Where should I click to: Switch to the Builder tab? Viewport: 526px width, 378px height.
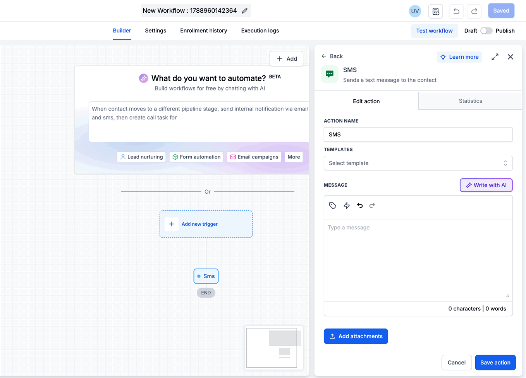coord(122,31)
